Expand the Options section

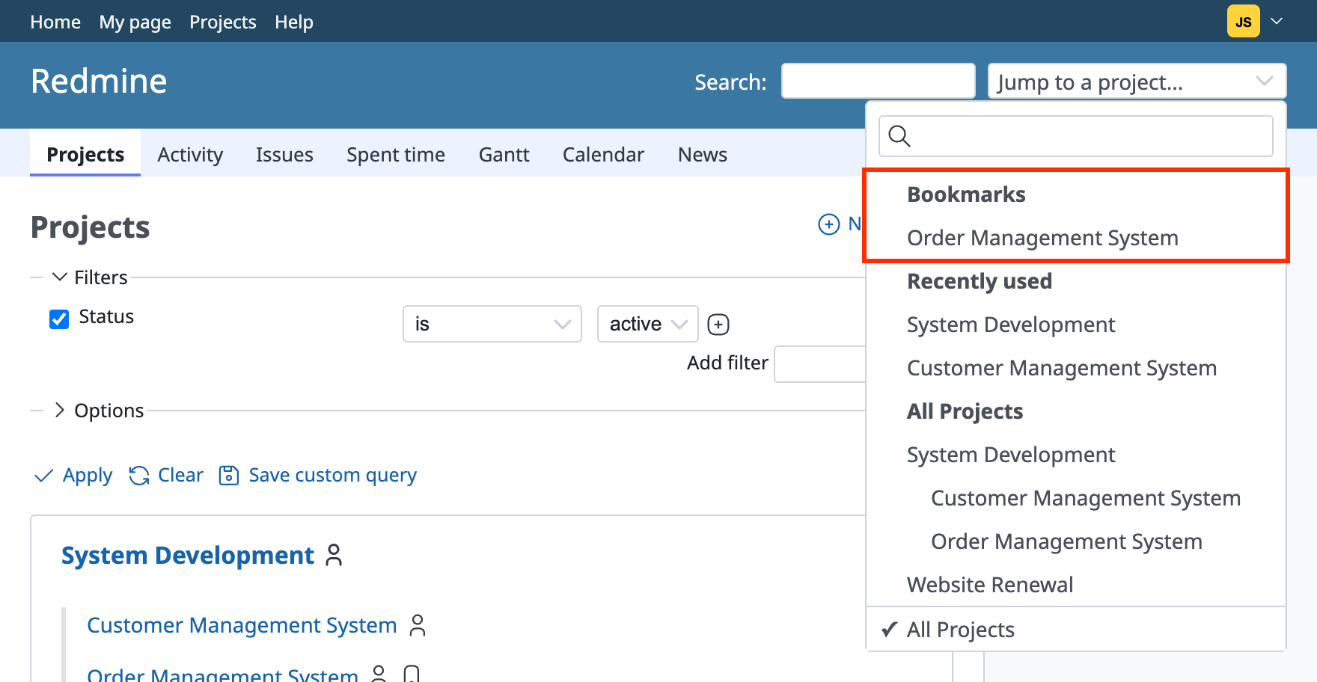click(x=99, y=411)
